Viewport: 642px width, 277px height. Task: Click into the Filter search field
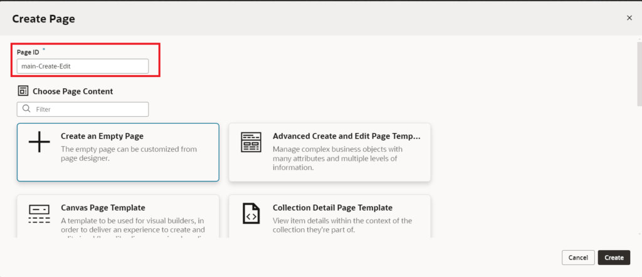tap(88, 109)
